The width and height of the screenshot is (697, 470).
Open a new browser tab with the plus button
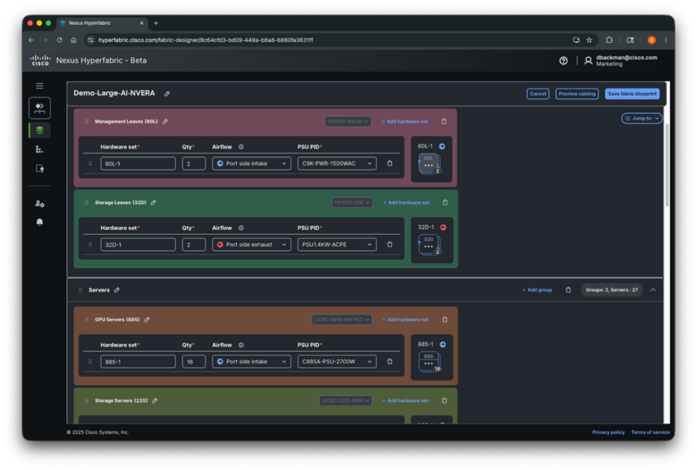point(156,22)
